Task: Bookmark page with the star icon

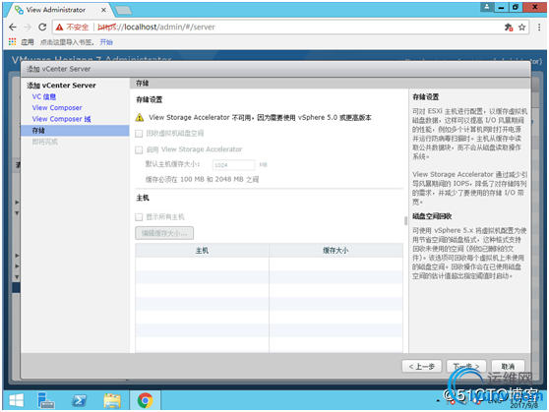Action: point(521,27)
